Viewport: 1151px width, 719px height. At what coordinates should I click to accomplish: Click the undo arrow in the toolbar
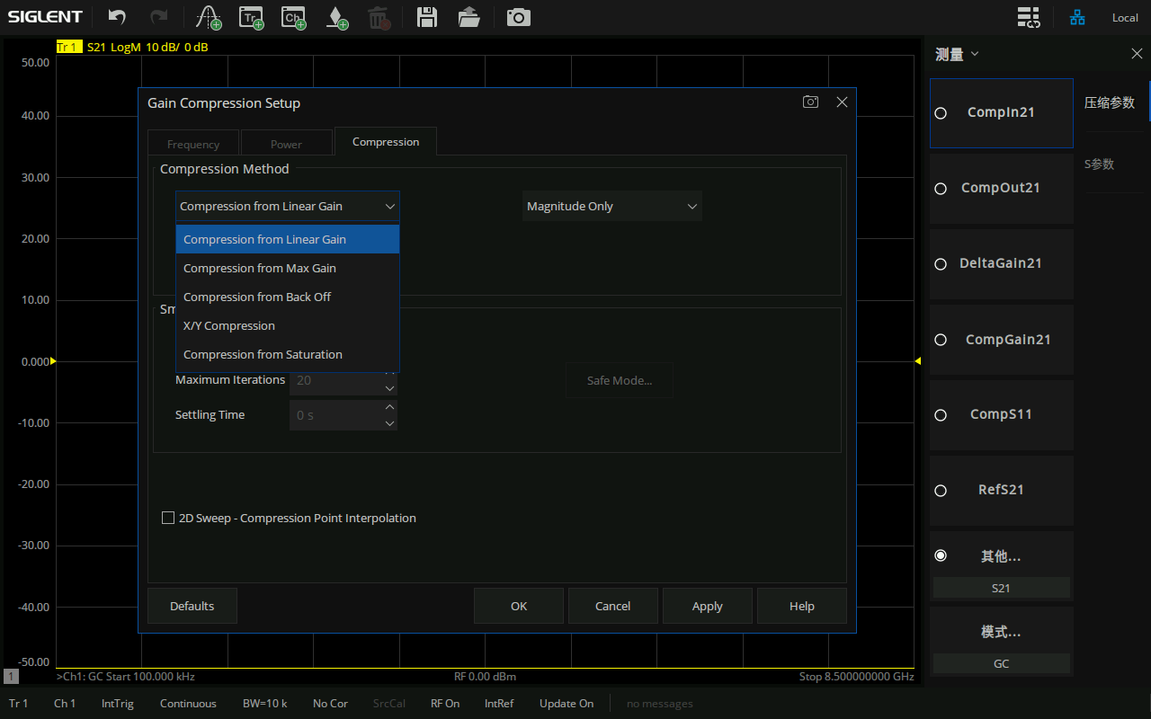click(117, 17)
